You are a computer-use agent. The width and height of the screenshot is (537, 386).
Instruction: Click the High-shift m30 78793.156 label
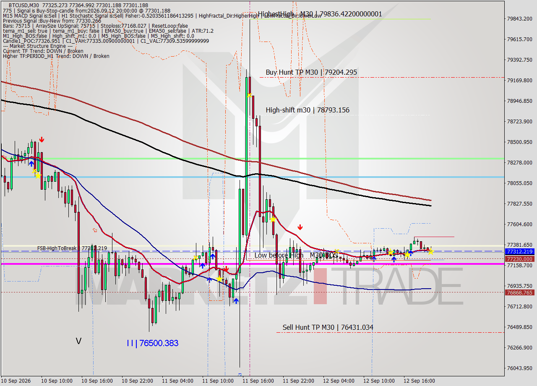(308, 110)
